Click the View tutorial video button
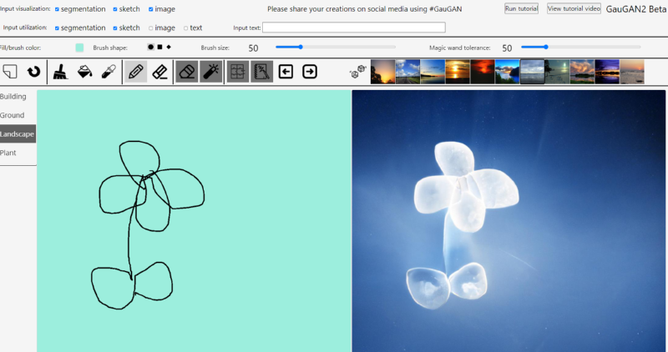 coord(574,8)
